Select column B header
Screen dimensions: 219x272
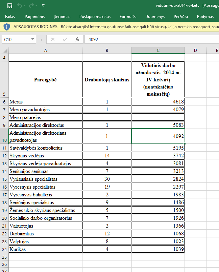pos(107,51)
